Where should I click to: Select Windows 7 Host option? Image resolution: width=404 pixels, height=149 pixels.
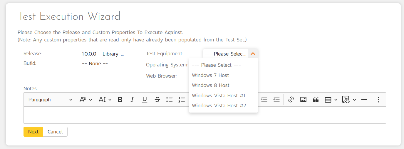[210, 75]
